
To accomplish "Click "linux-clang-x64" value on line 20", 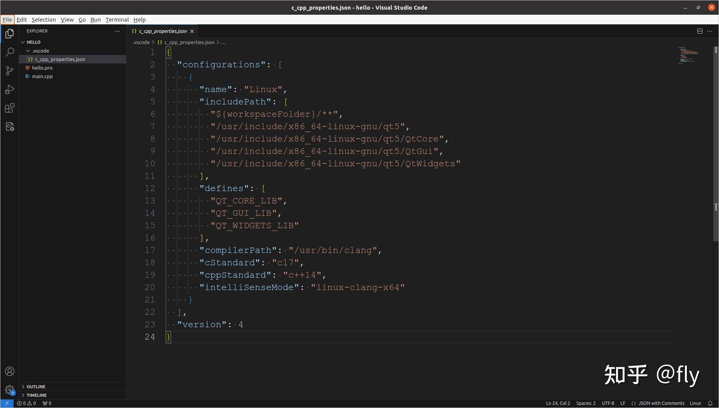I will tap(358, 287).
